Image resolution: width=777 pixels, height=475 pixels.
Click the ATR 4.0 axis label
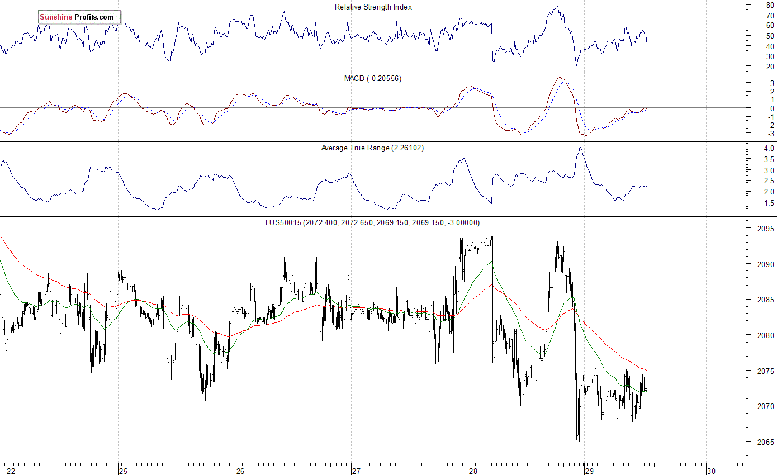[x=769, y=149]
